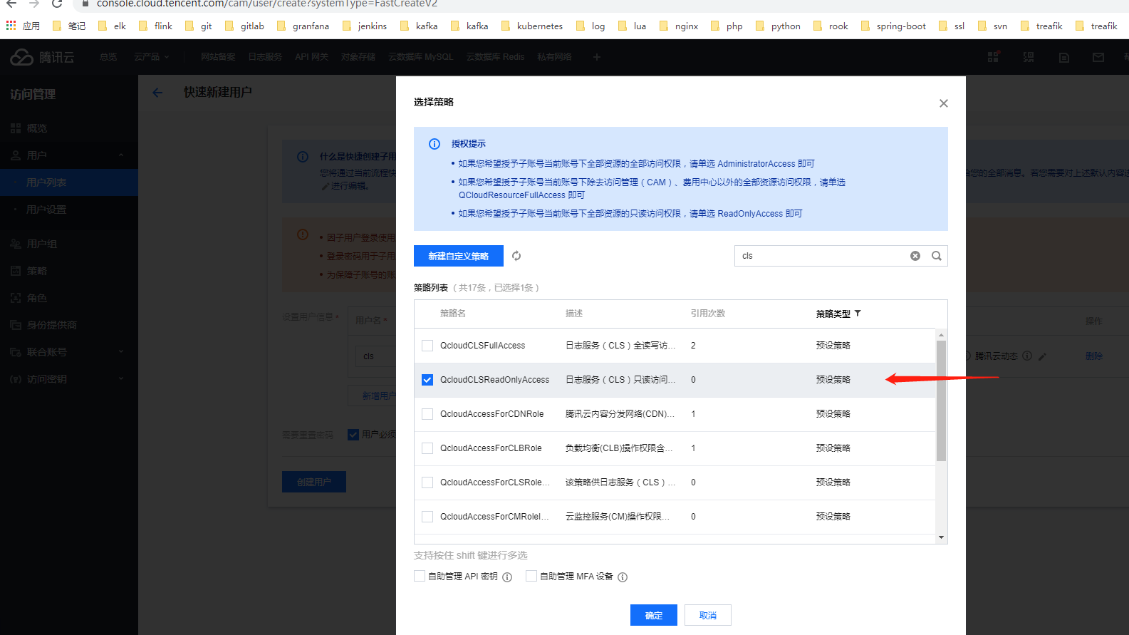This screenshot has width=1129, height=635.
Task: Open 云数据库 MySQL in the top navigation
Action: pyautogui.click(x=421, y=57)
